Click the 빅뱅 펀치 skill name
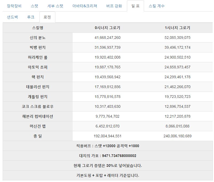214x182 pixels. click(38, 47)
